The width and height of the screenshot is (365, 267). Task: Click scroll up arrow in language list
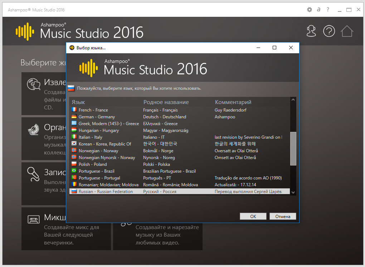[293, 100]
